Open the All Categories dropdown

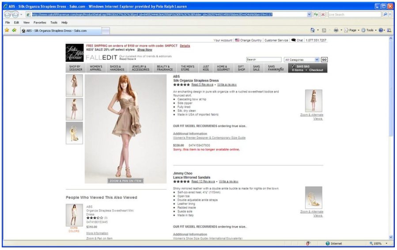[x=301, y=60]
